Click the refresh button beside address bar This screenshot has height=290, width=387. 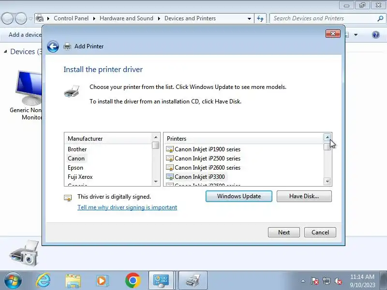point(260,18)
